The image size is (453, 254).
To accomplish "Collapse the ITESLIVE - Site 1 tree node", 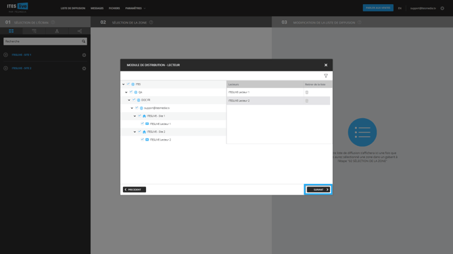I will [135, 116].
